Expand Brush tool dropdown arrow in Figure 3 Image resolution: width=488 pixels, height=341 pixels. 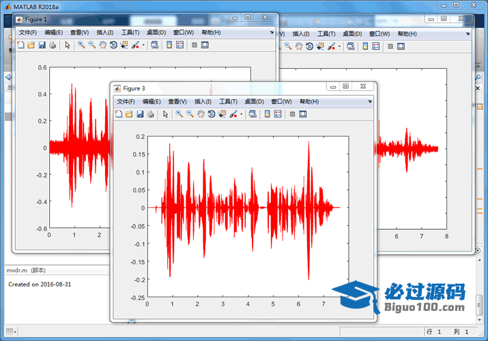pos(241,115)
